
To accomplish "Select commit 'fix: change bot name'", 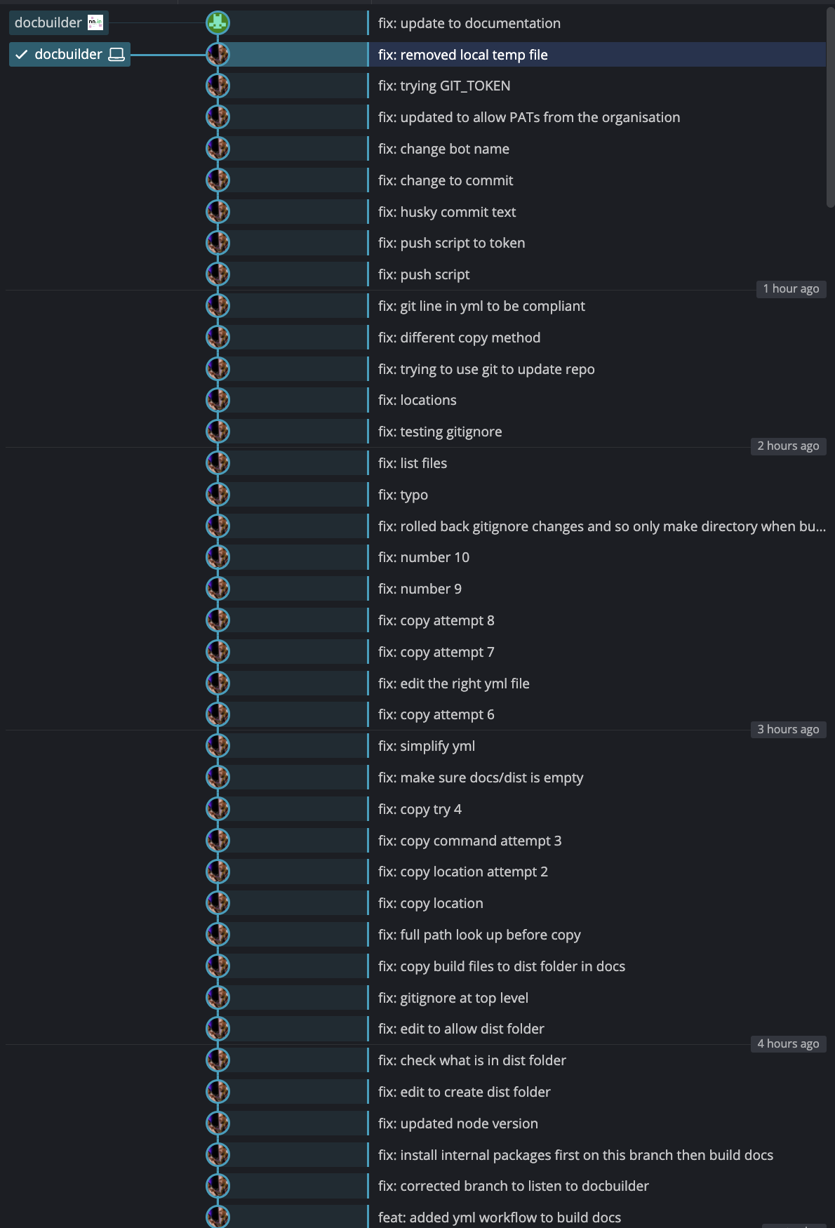I will point(443,149).
